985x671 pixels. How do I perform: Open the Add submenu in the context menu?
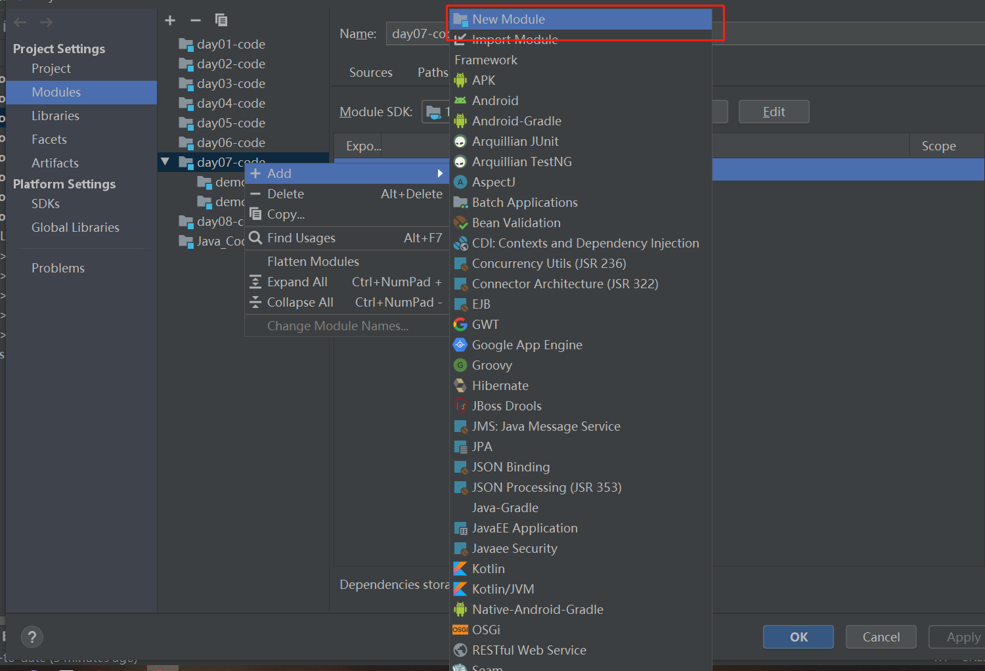[347, 173]
